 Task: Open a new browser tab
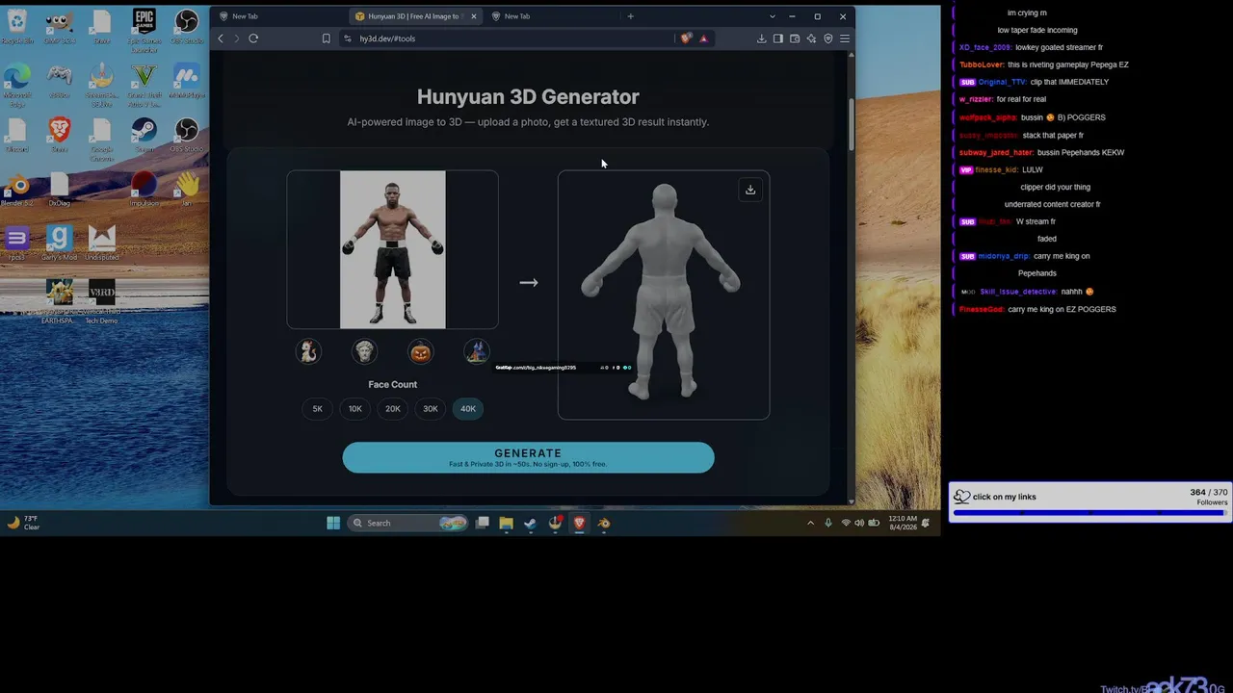point(631,16)
